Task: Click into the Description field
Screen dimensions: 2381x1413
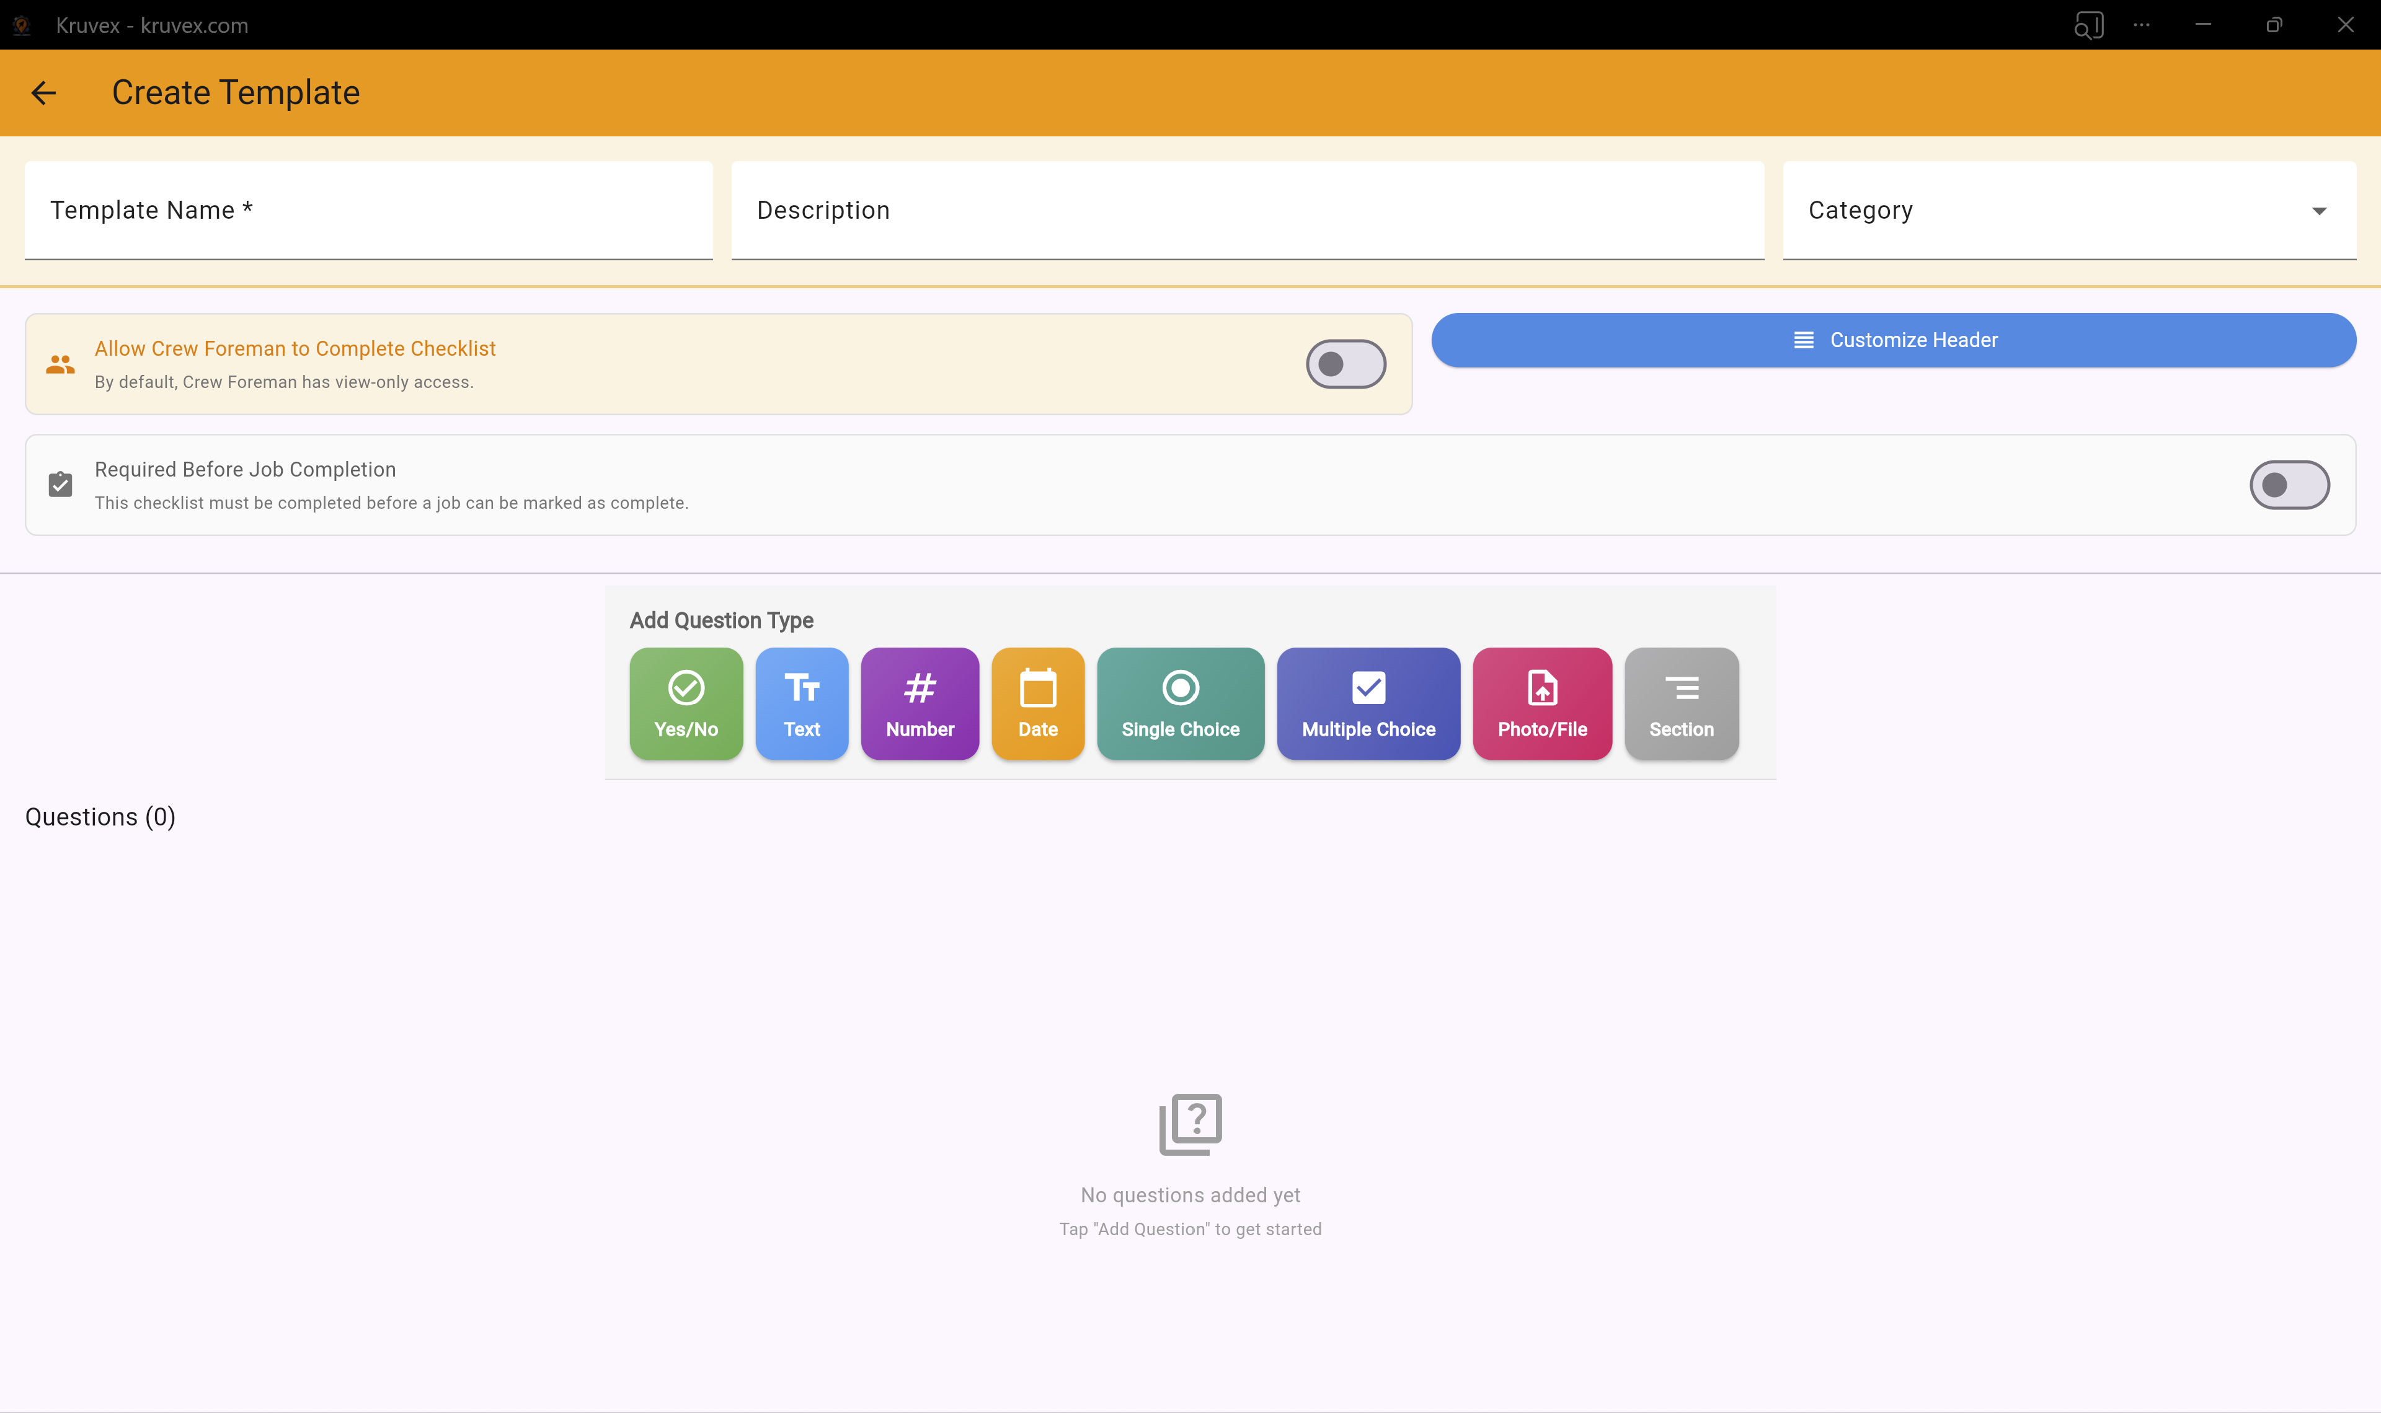Action: point(1247,211)
